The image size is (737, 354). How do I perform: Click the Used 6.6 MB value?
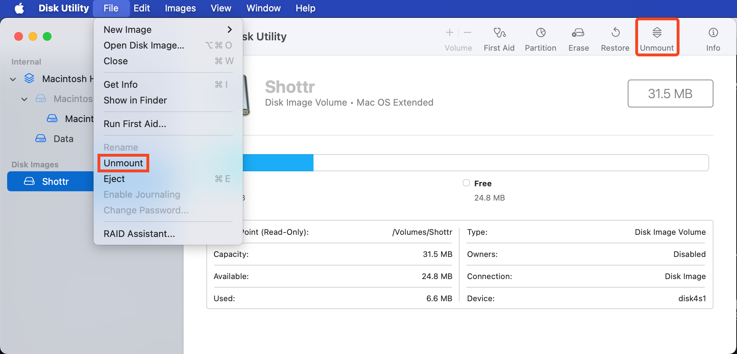click(x=439, y=298)
